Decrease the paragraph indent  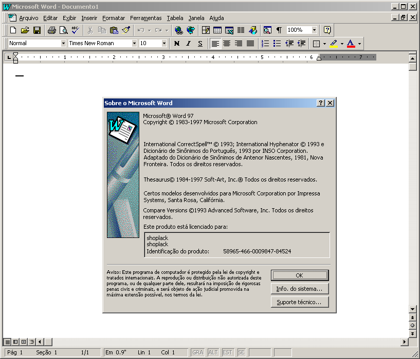tap(289, 43)
